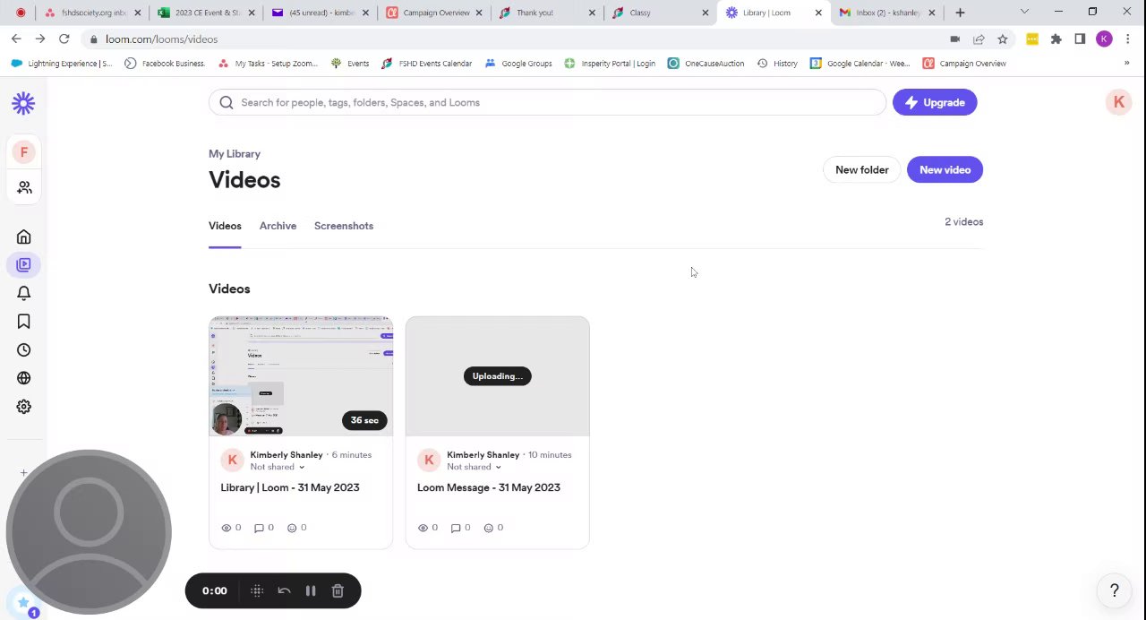The width and height of the screenshot is (1146, 620).
Task: Click the Uploading... video thumbnail
Action: (x=498, y=376)
